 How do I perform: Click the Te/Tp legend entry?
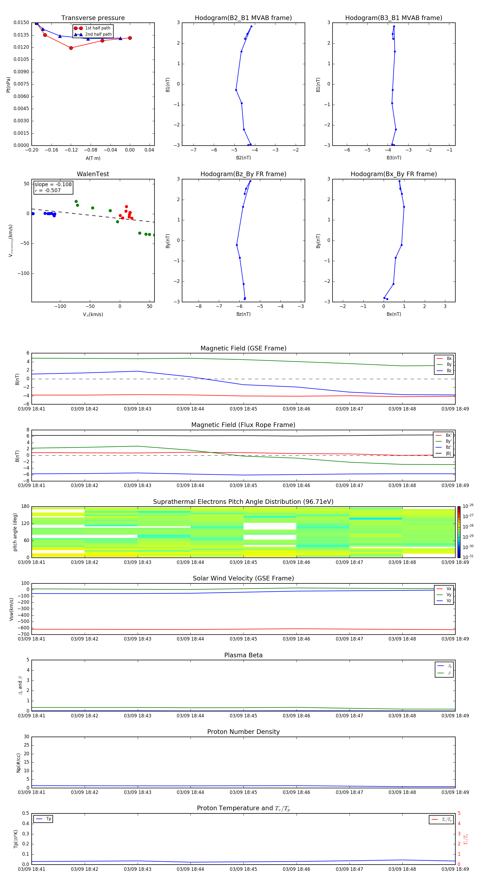(441, 819)
